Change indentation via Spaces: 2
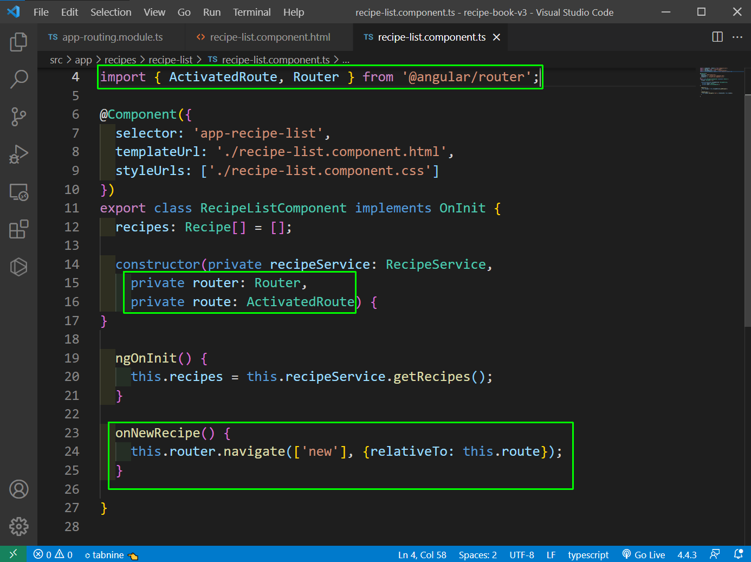Image resolution: width=751 pixels, height=562 pixels. click(477, 554)
